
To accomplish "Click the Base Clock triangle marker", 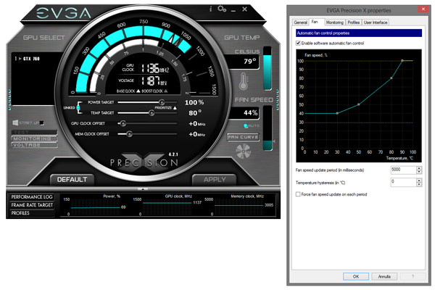I will (x=138, y=91).
